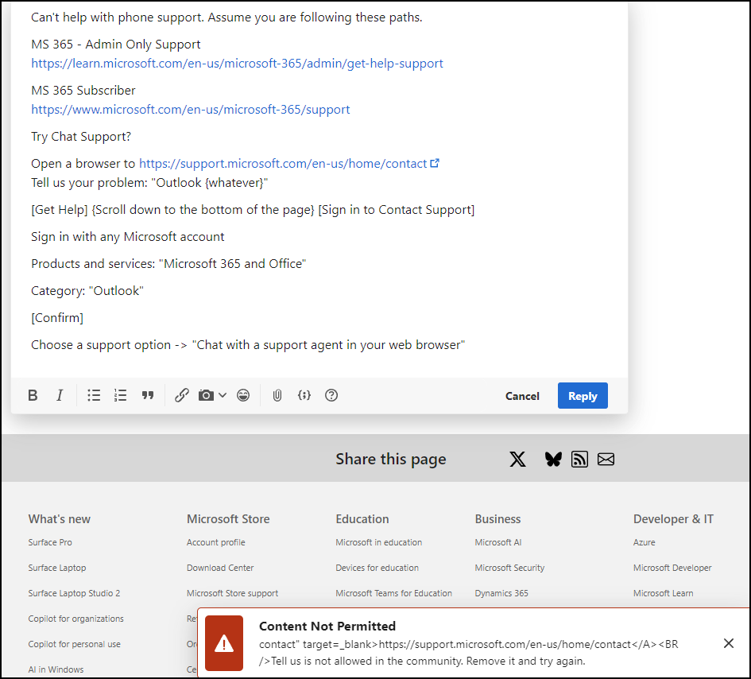Open Microsoft in education link
Screen dimensions: 751x679
(379, 542)
